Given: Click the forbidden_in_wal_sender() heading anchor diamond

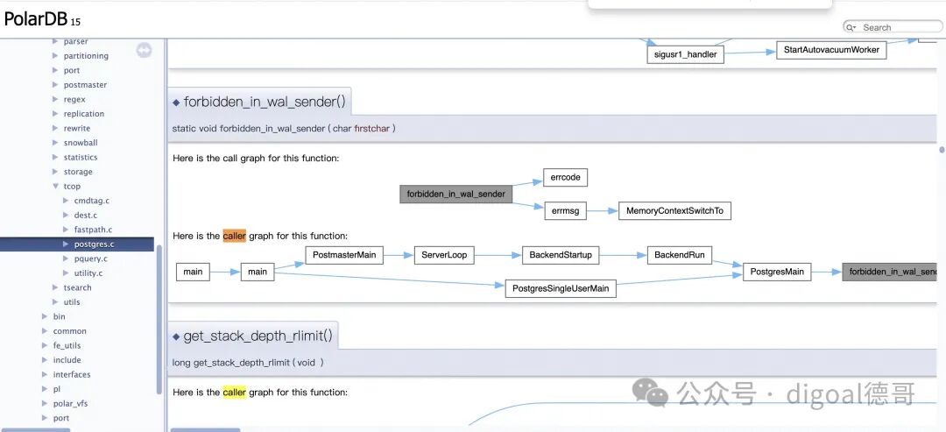Looking at the screenshot, I should [176, 103].
